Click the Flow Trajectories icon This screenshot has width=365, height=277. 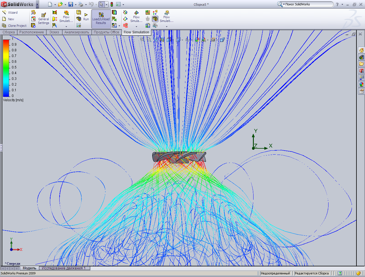[125, 25]
